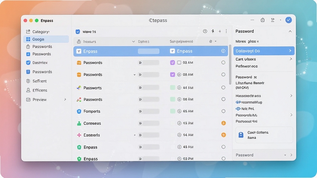Click the Songalpwenod column header
This screenshot has width=317, height=178.
(181, 42)
